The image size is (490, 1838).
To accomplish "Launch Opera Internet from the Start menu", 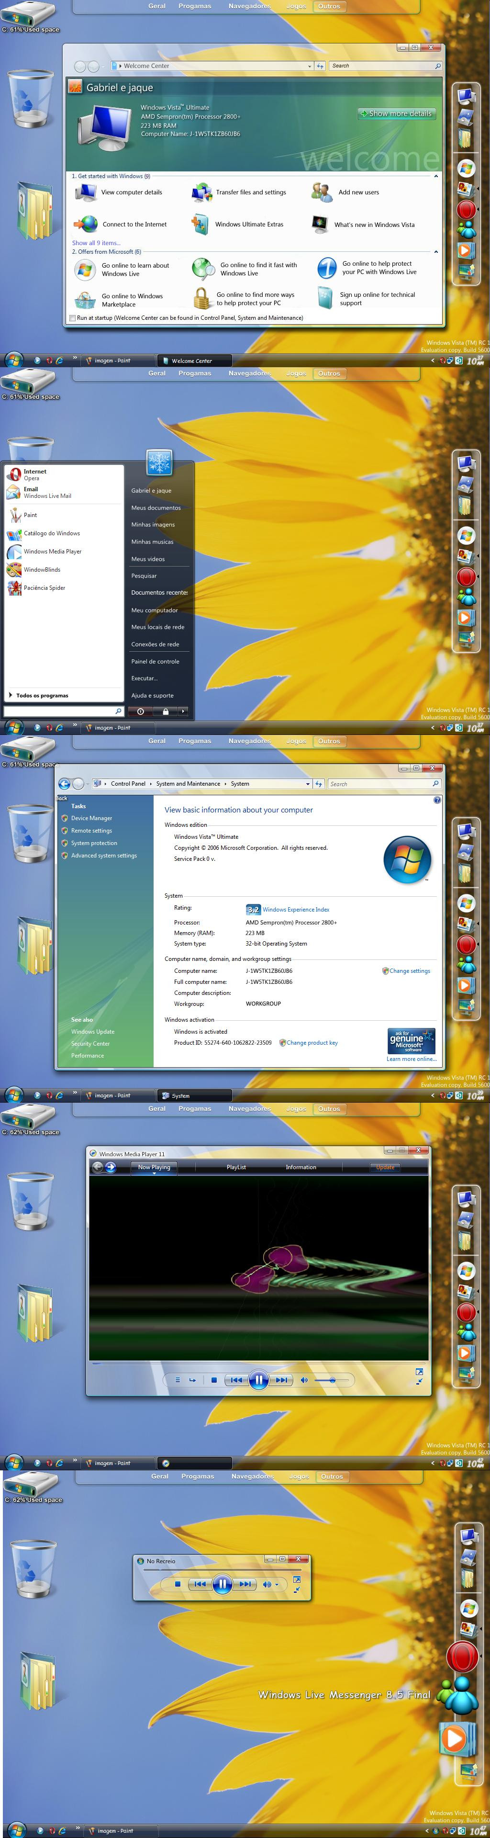I will point(34,474).
